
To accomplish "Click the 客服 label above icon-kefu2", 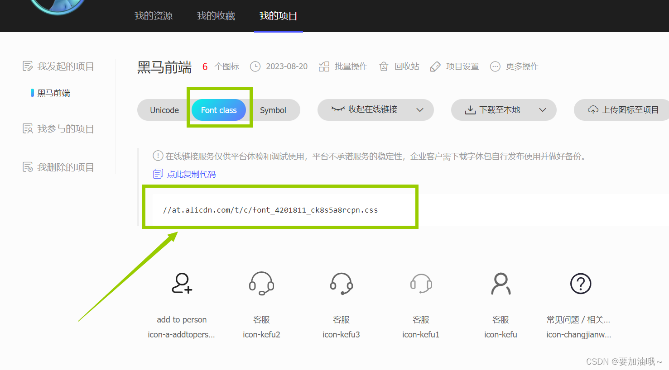I will (x=261, y=320).
